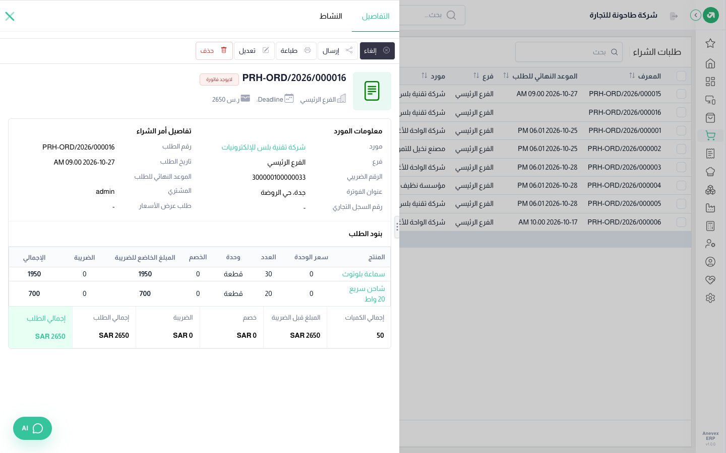
Task: Click the green Anevex logo
Action: click(x=711, y=15)
